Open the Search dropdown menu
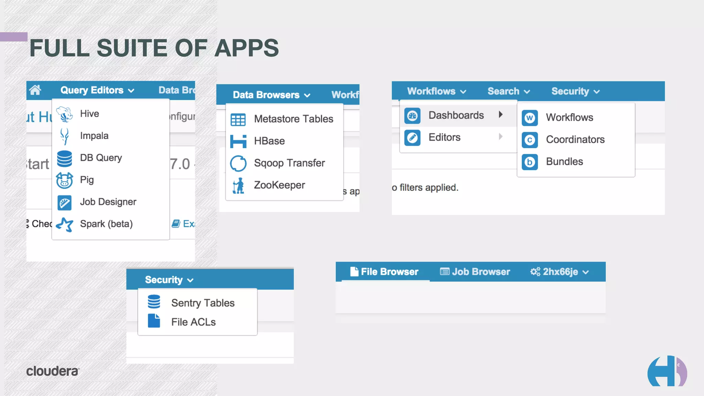This screenshot has width=704, height=396. coord(509,91)
